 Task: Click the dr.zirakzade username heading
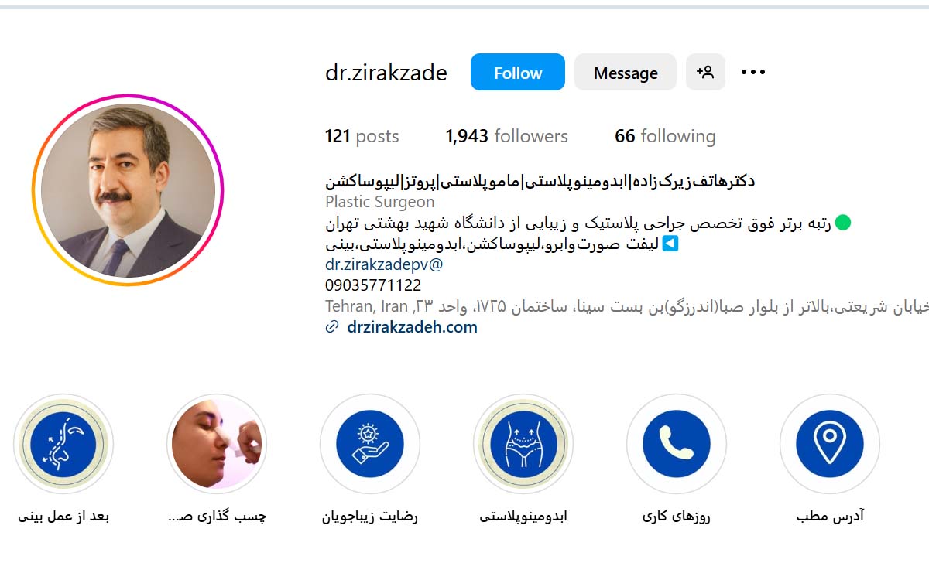coord(386,73)
